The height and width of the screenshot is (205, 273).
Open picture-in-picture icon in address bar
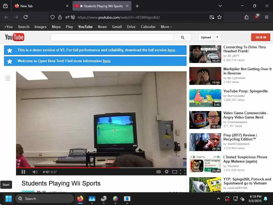(x=212, y=17)
